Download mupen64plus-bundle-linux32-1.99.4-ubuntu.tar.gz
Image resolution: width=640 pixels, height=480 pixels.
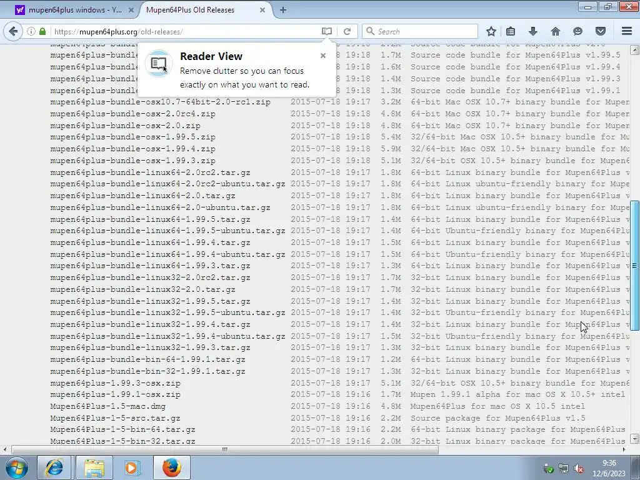click(167, 337)
